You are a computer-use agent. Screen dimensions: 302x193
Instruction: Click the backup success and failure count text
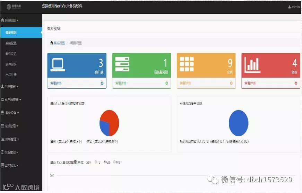tap(66, 142)
